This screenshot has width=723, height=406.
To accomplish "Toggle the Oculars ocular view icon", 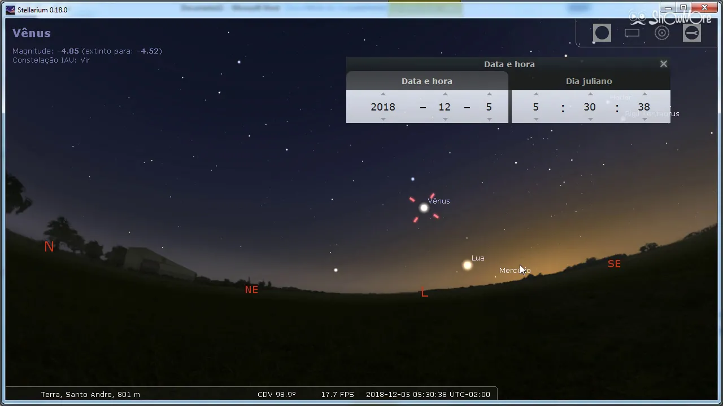I will tap(602, 33).
